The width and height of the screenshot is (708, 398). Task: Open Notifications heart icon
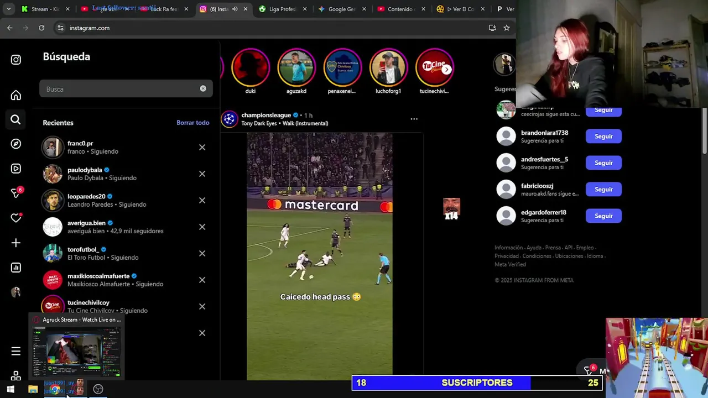[x=16, y=218]
